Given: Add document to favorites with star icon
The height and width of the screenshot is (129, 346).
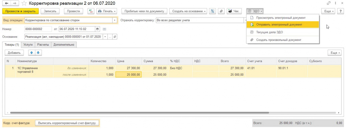Looking at the screenshot, I should click(24, 3).
